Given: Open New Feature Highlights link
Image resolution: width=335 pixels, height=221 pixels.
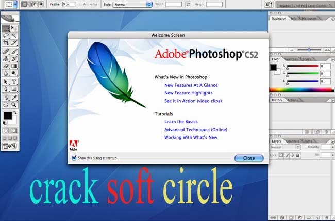Looking at the screenshot, I should tap(189, 93).
